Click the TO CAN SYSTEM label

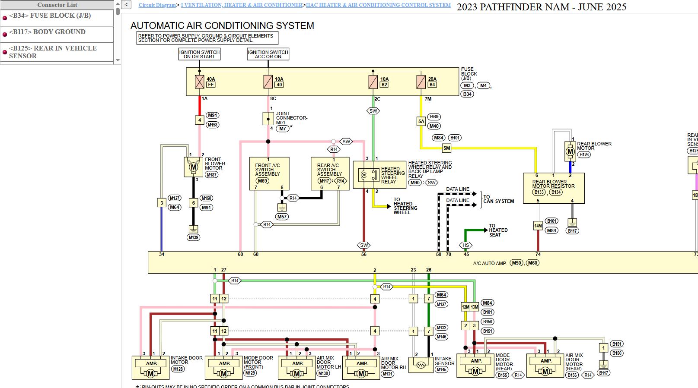499,199
